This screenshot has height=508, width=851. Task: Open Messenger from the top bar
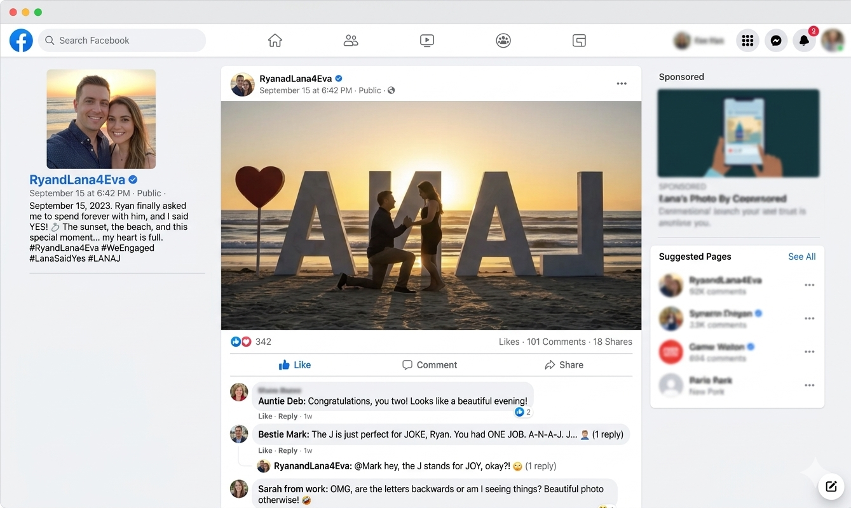tap(776, 40)
